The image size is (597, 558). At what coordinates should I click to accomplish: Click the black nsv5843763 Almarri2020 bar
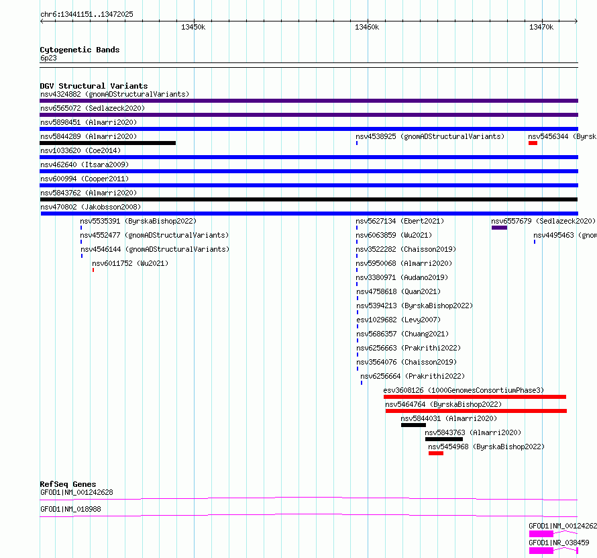[x=444, y=439]
